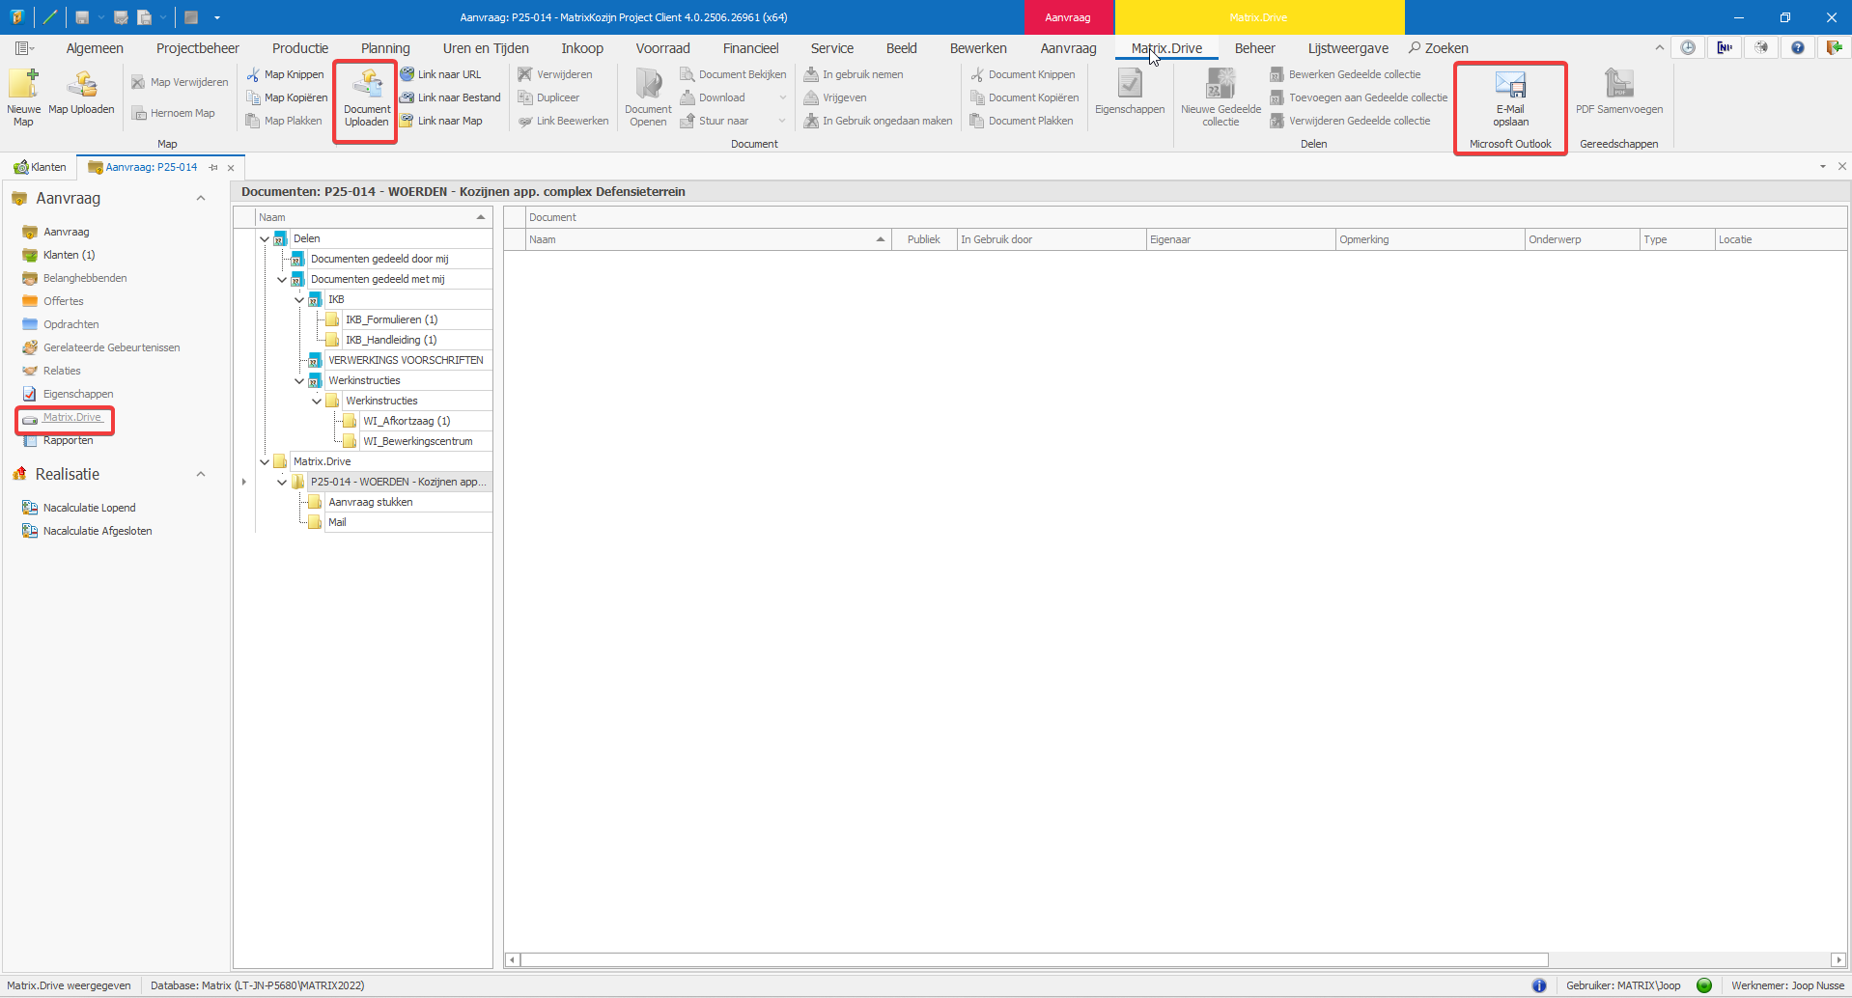The width and height of the screenshot is (1852, 998).
Task: Click Link naar Bestand
Action: click(x=450, y=97)
